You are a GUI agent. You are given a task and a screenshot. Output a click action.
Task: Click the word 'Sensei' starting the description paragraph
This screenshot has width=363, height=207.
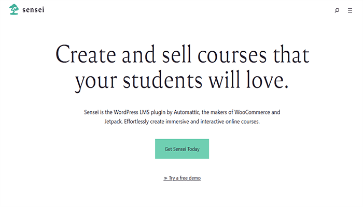(x=91, y=112)
